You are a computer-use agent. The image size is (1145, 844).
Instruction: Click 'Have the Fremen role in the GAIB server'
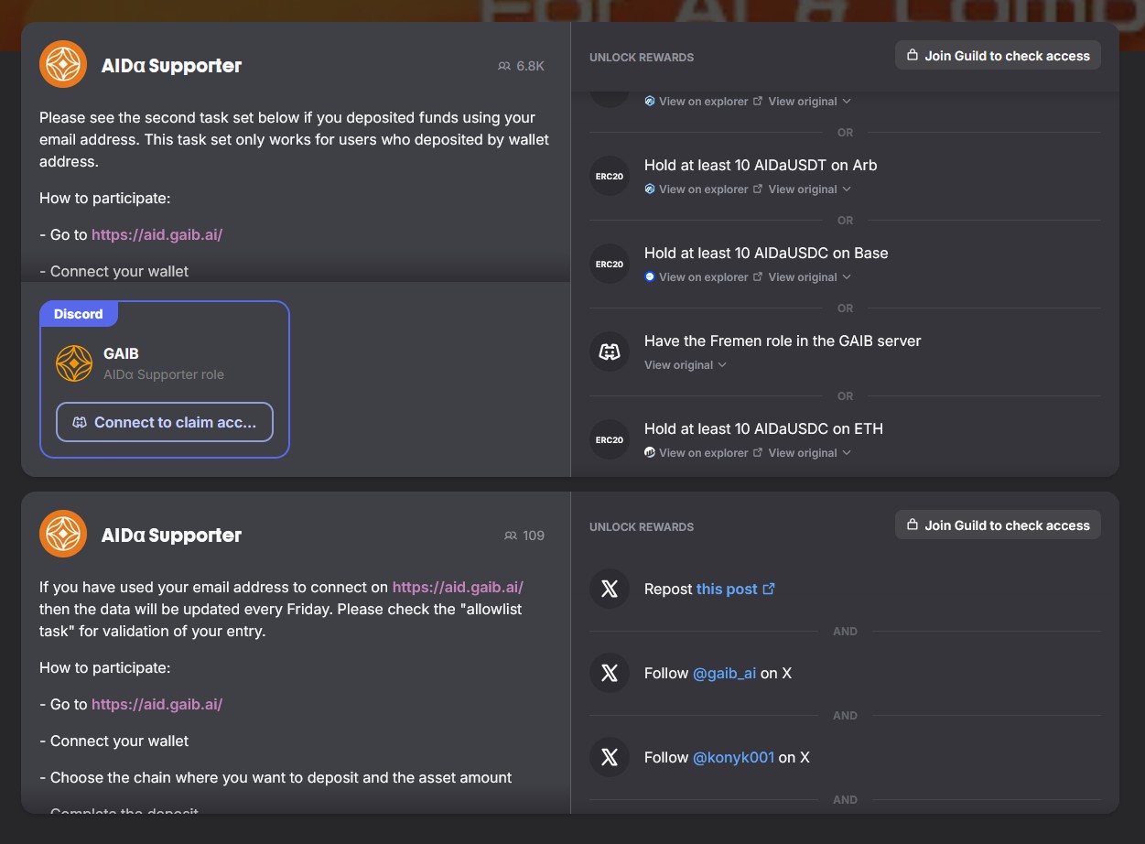pos(783,341)
